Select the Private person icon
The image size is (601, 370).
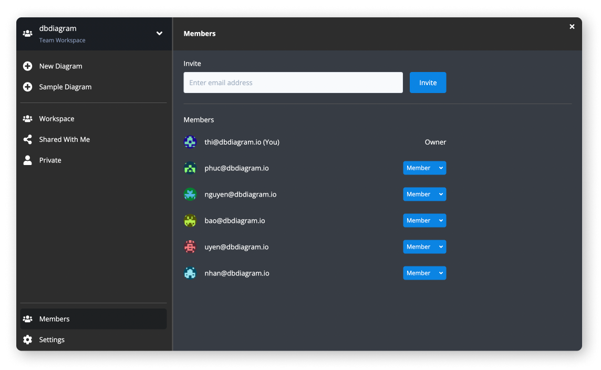click(x=27, y=160)
